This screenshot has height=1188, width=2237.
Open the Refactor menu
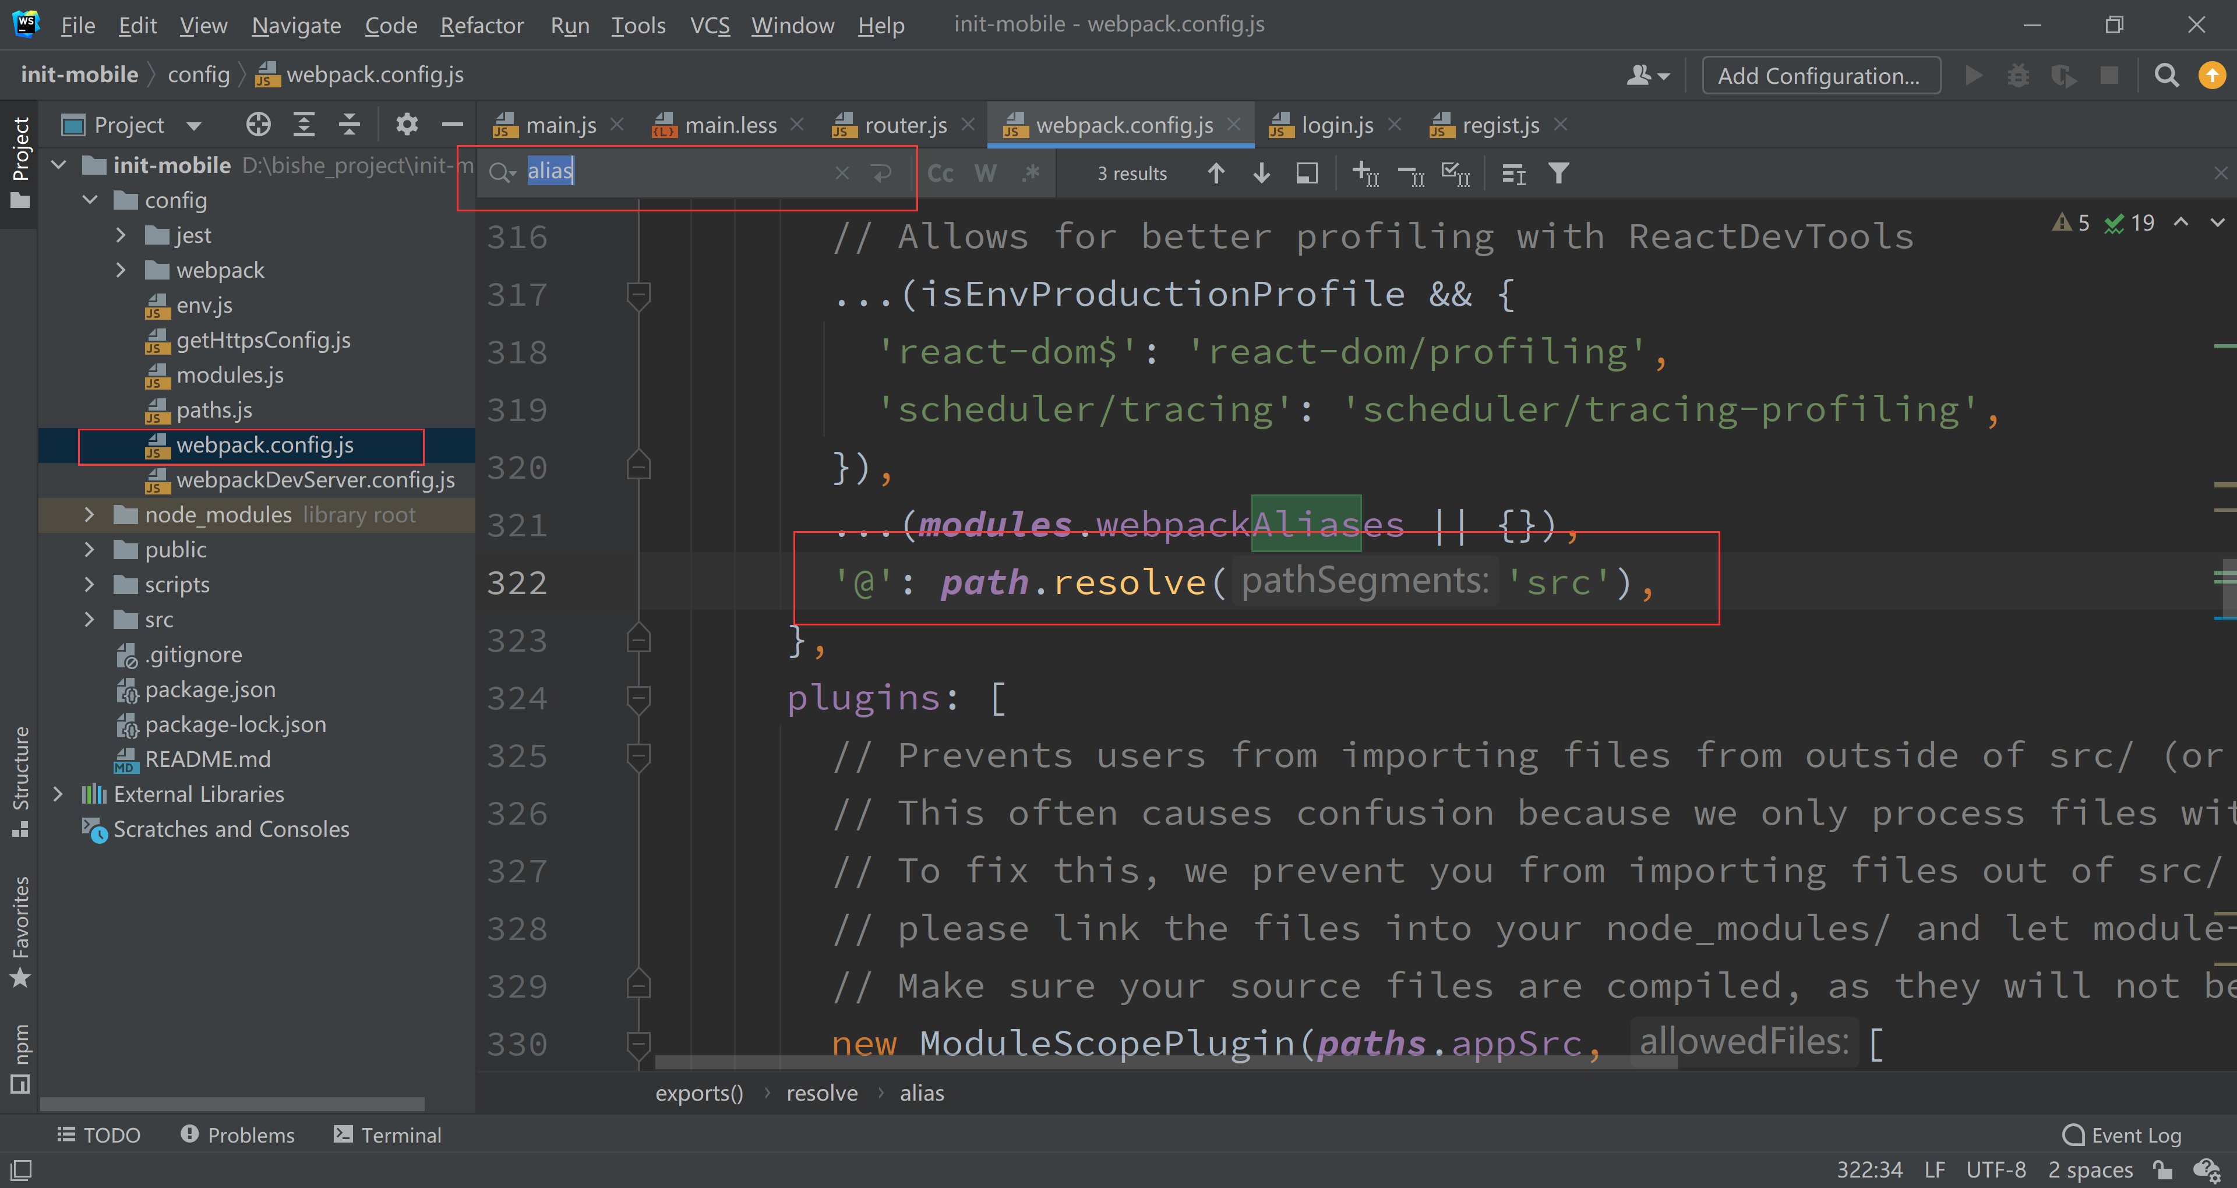tap(481, 25)
